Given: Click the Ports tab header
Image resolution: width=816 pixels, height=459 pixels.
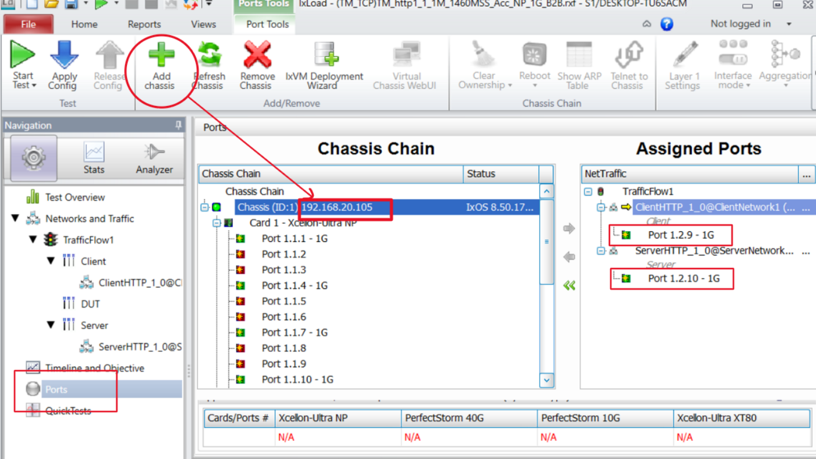Looking at the screenshot, I should (214, 127).
